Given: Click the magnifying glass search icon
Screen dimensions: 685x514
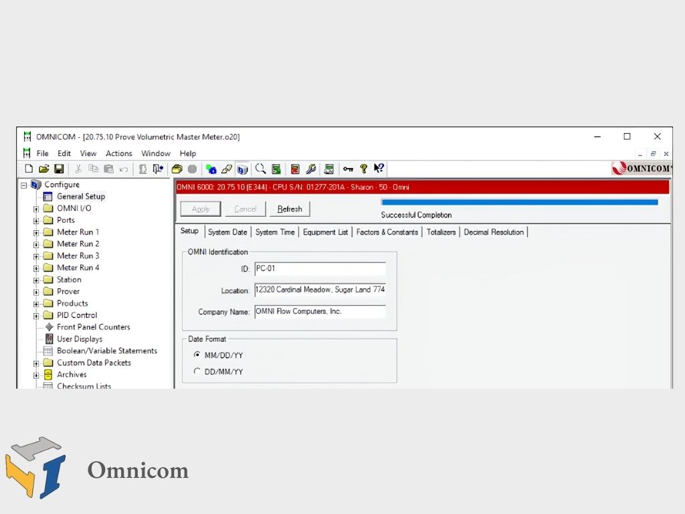Looking at the screenshot, I should (260, 169).
